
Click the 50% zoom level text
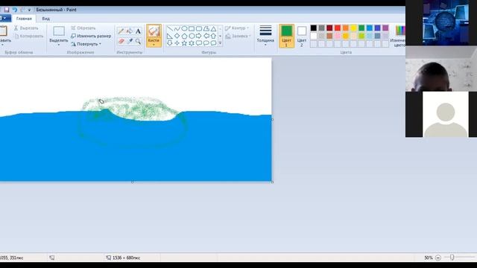coord(429,258)
